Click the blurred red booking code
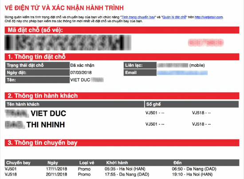The image size is (244, 179). tap(206, 43)
